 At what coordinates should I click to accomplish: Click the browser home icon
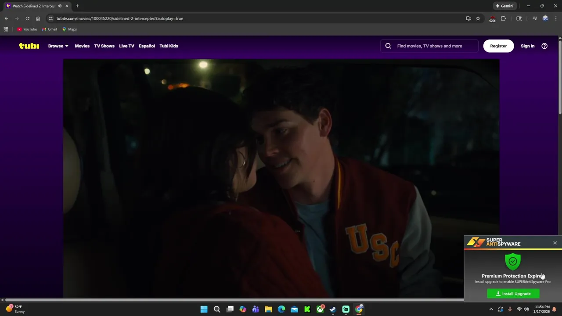point(38,18)
